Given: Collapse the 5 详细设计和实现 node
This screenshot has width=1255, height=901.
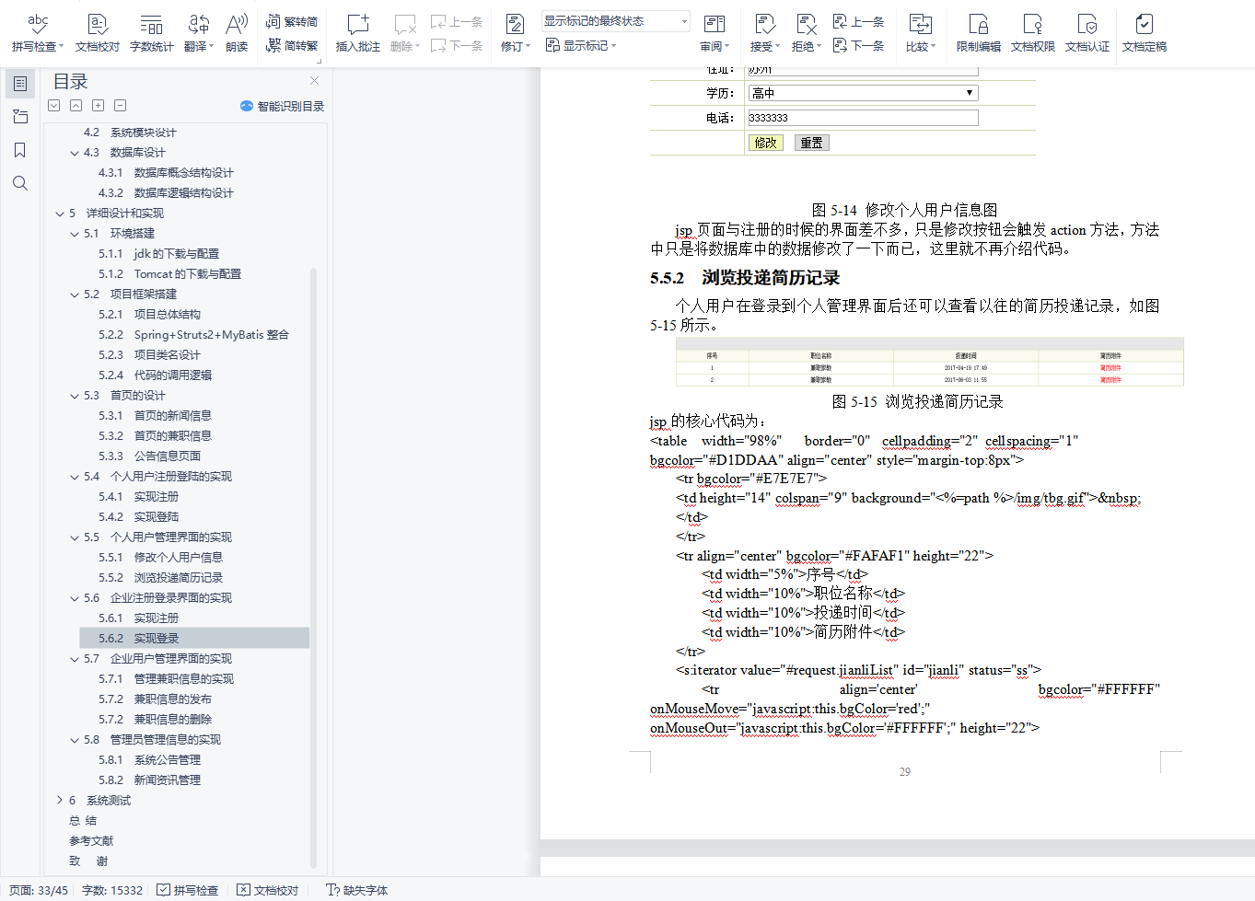Looking at the screenshot, I should tap(60, 214).
